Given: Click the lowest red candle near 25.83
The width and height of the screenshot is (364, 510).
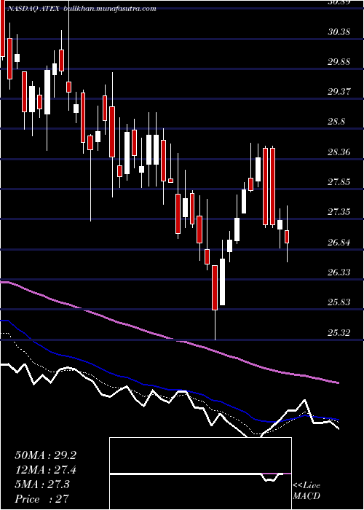Looking at the screenshot, I should 215,288.
